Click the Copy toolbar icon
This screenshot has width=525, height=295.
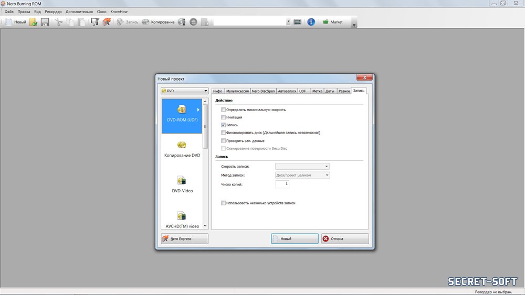(x=70, y=22)
